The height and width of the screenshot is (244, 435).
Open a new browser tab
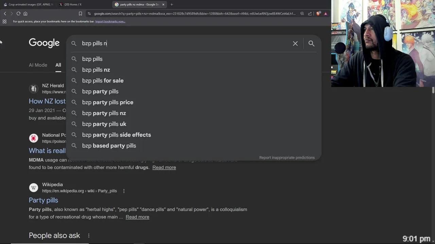pyautogui.click(x=172, y=4)
